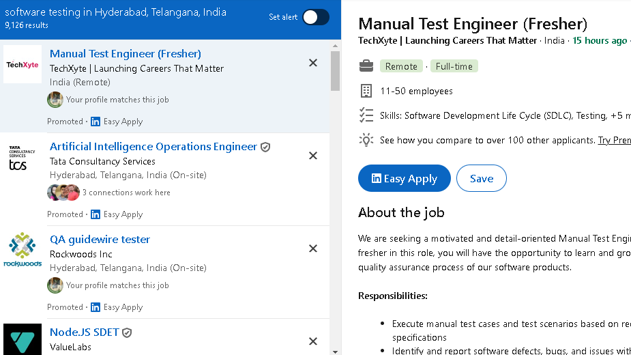Click the 'Responsibilities:' heading

point(393,296)
